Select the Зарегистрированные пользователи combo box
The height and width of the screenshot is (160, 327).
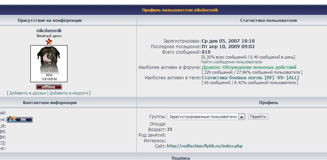[206, 117]
